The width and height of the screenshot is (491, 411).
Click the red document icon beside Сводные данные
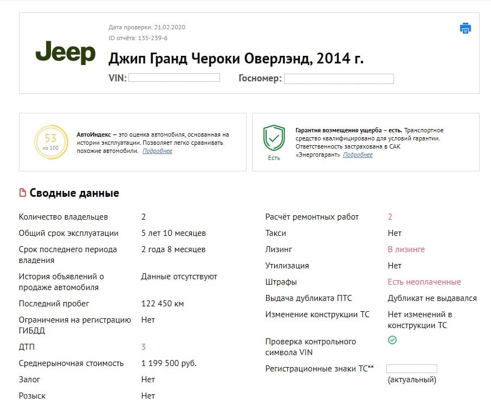(23, 192)
